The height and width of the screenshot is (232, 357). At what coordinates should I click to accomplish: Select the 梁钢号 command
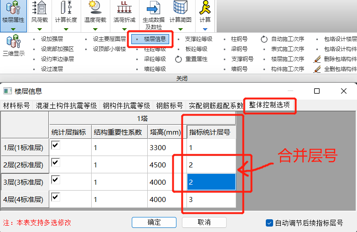[x=239, y=49]
